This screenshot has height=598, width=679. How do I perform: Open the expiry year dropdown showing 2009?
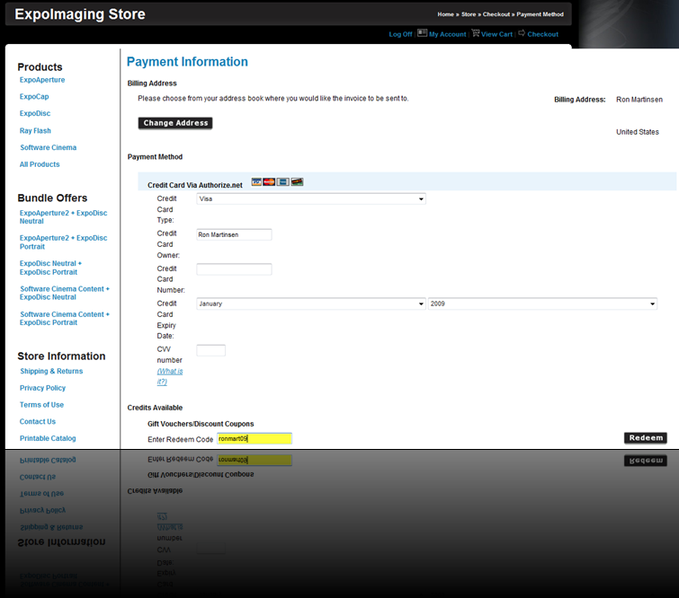point(542,304)
